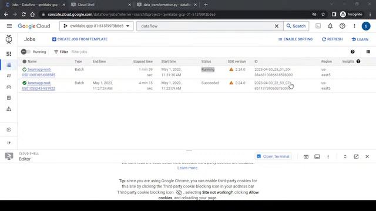Click the Cloud Shell Open Terminal button
This screenshot has width=376, height=211.
point(273,156)
